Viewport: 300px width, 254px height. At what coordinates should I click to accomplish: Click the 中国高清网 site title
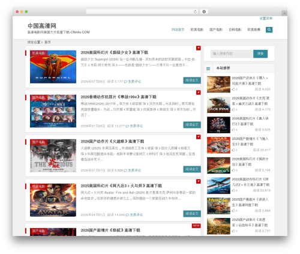tap(42, 26)
